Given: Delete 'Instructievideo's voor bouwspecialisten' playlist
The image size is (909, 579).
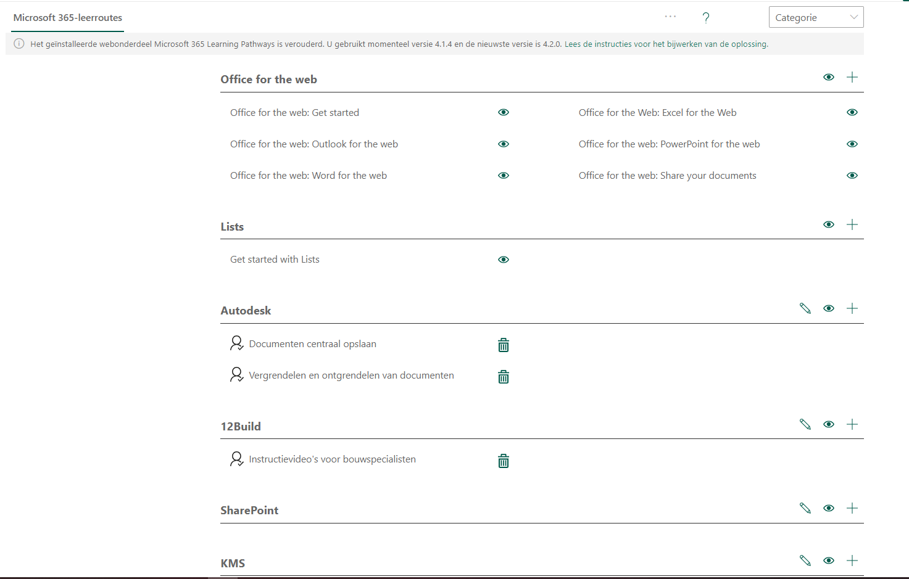Looking at the screenshot, I should (x=503, y=460).
